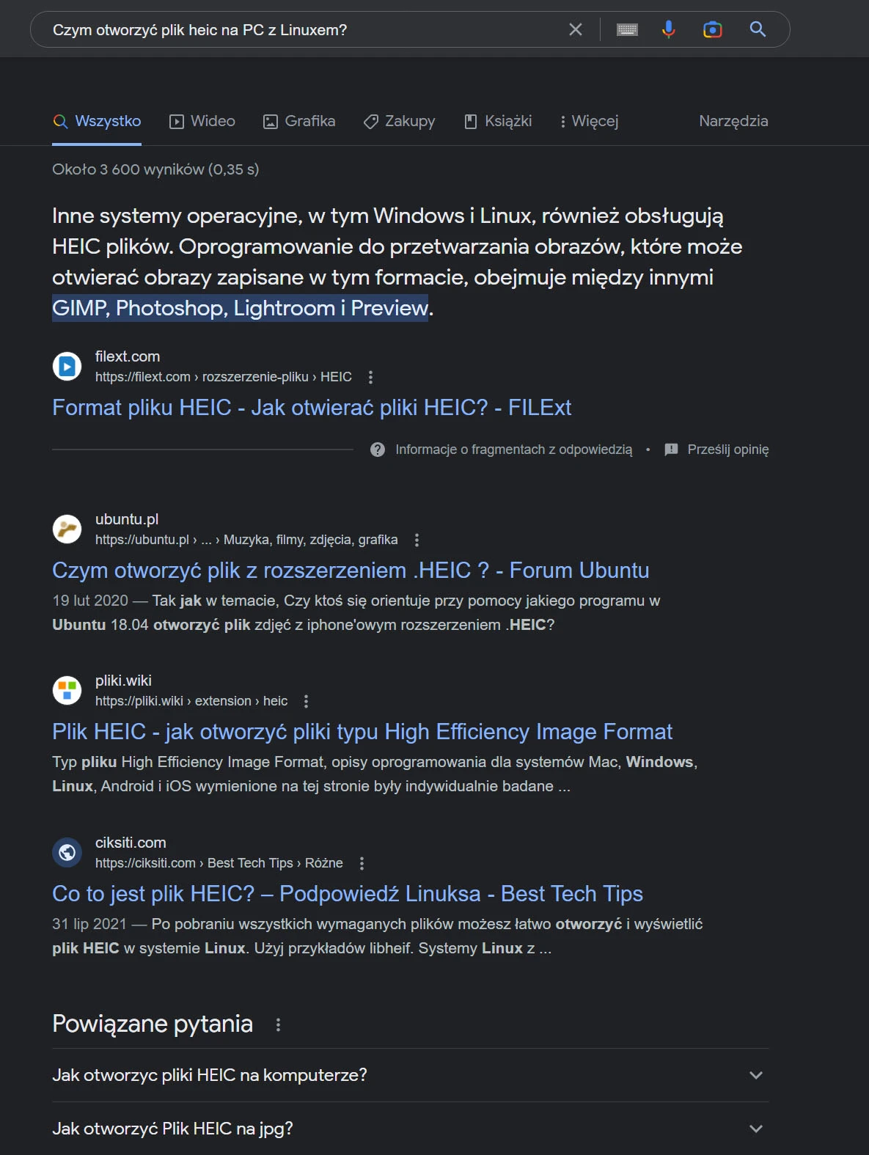Open the Więcej search filter menu
869x1155 pixels.
(x=589, y=121)
